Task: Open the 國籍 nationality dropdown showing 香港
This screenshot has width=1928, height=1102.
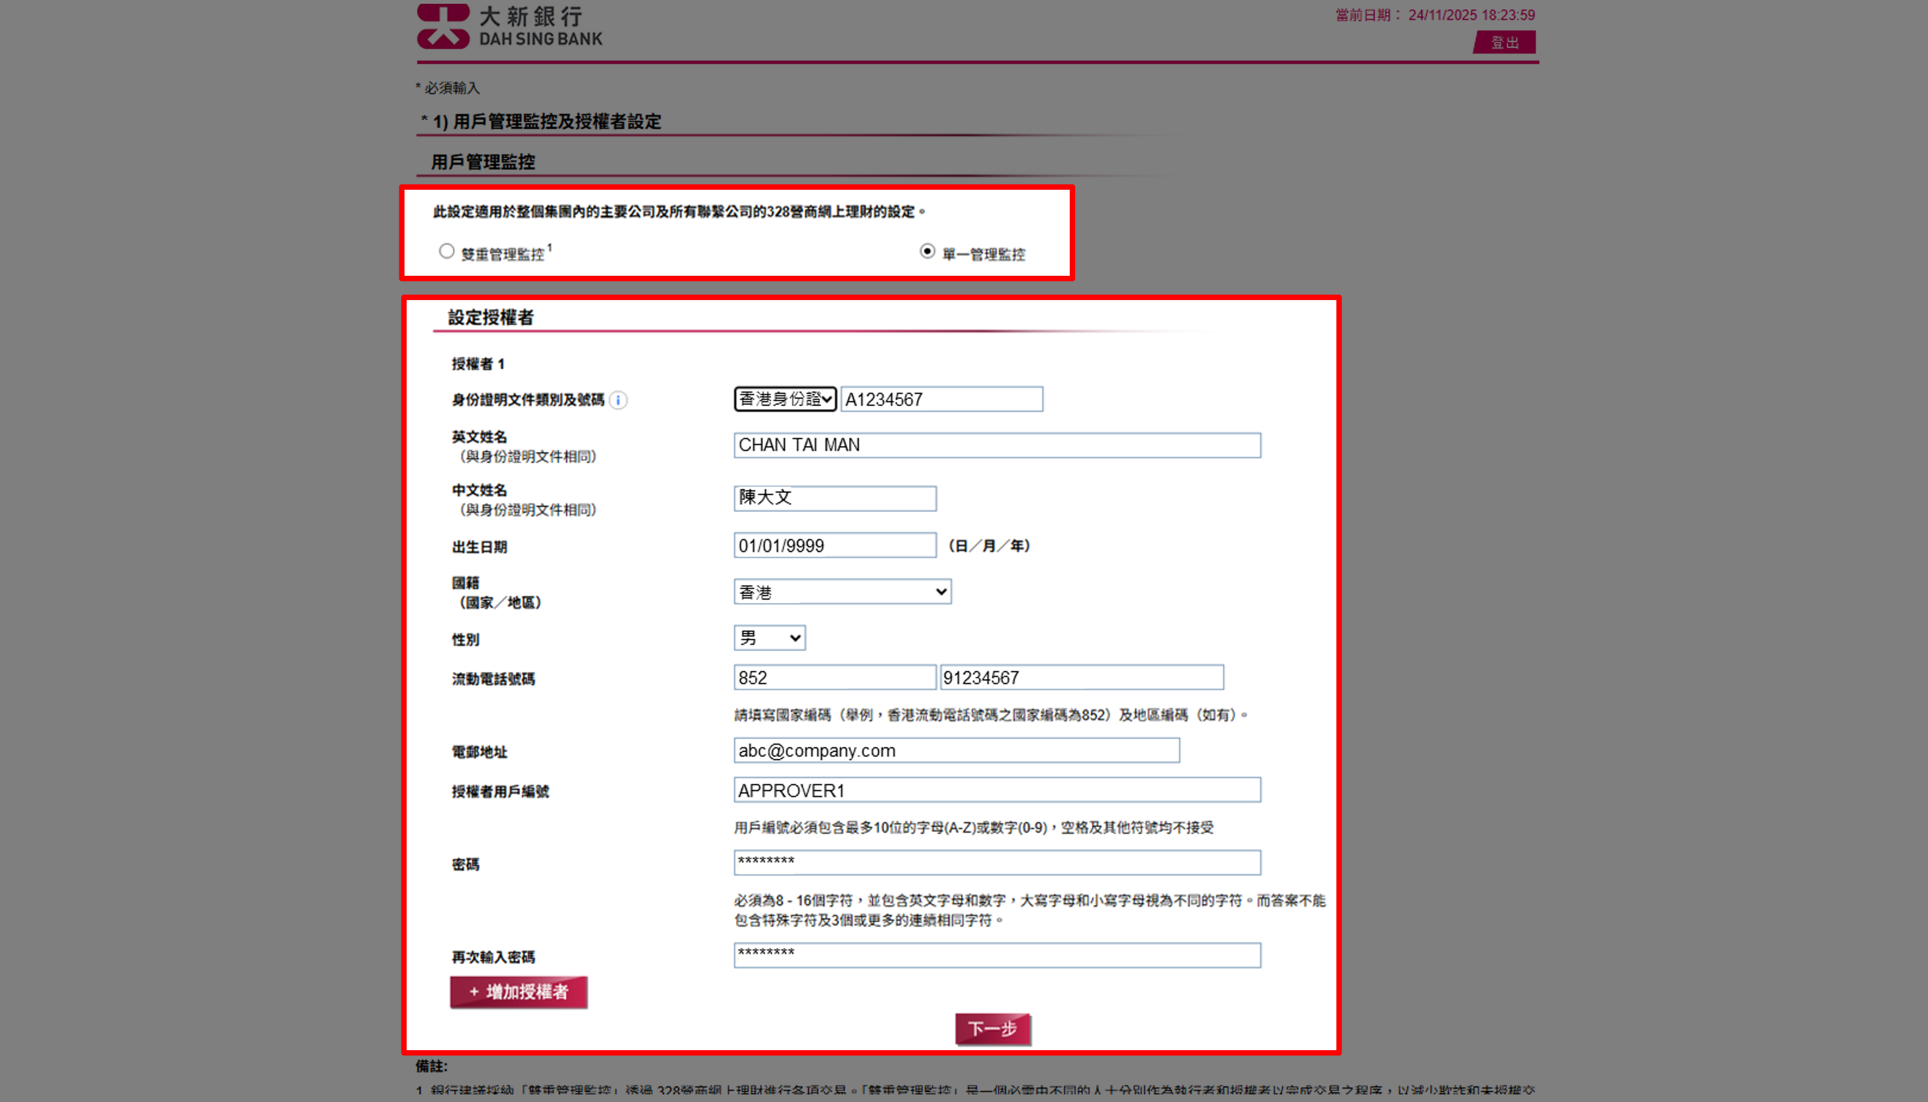Action: (x=842, y=591)
